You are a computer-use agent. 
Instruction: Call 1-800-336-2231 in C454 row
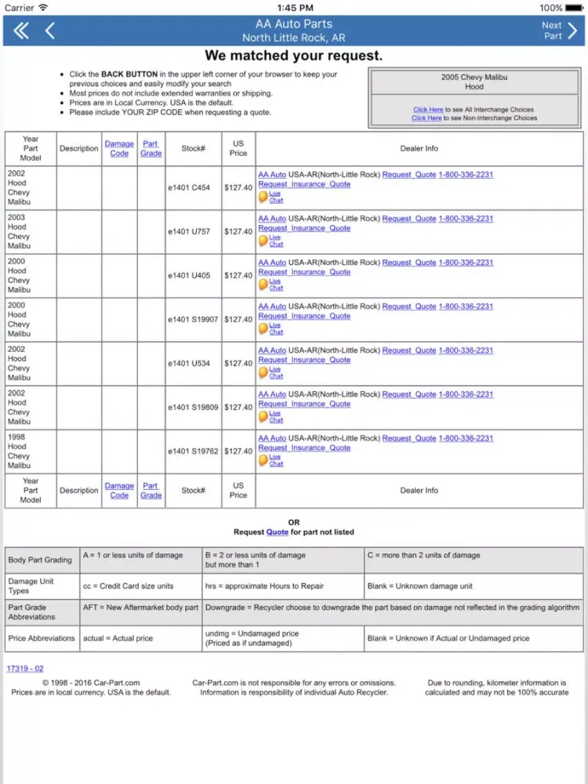tap(466, 175)
